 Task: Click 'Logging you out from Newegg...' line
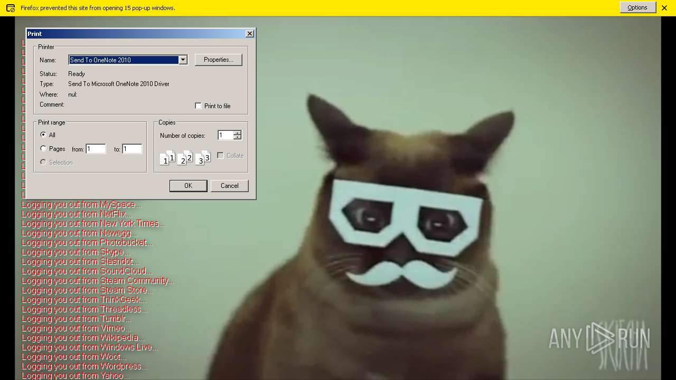click(x=79, y=233)
